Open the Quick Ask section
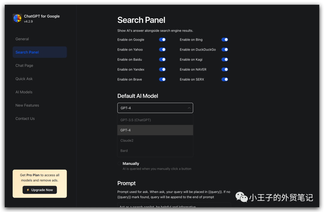 coord(40,79)
